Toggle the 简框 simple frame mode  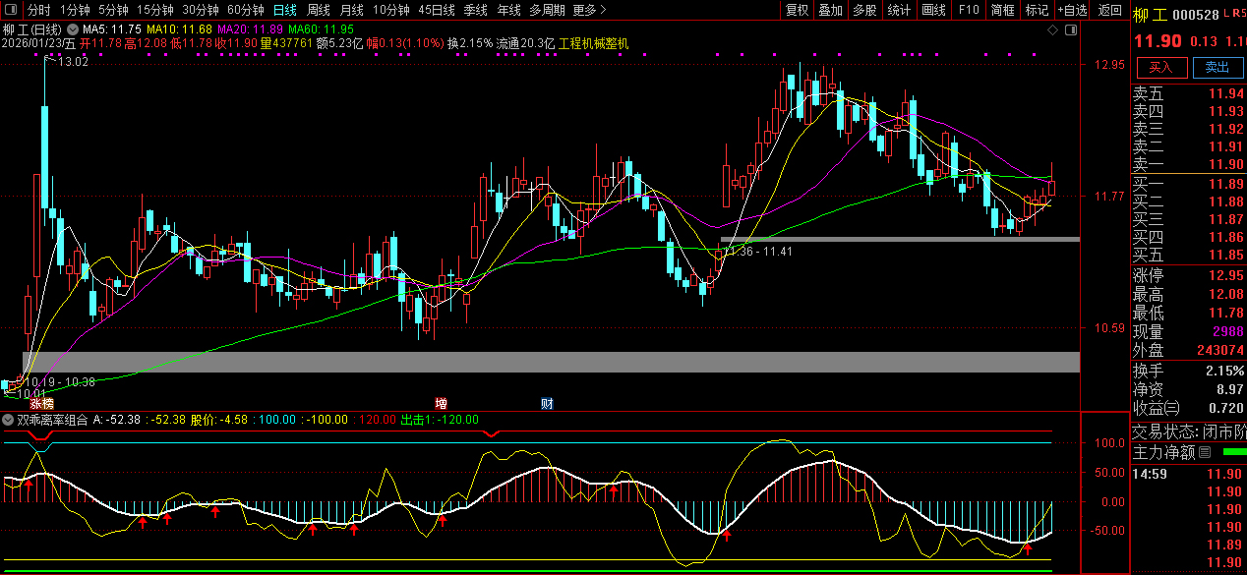click(x=1002, y=10)
